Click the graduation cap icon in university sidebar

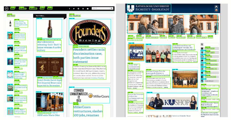coord(202,61)
